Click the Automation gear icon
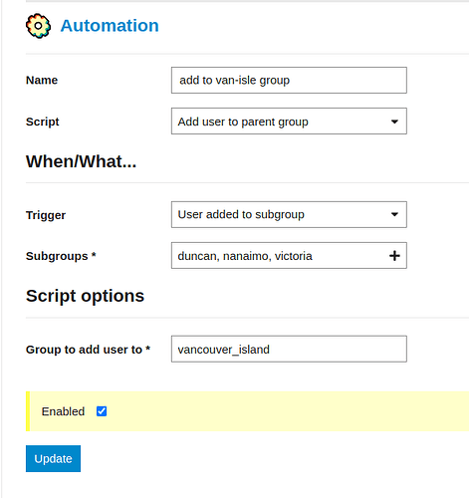Image resolution: width=469 pixels, height=498 pixels. [x=38, y=26]
